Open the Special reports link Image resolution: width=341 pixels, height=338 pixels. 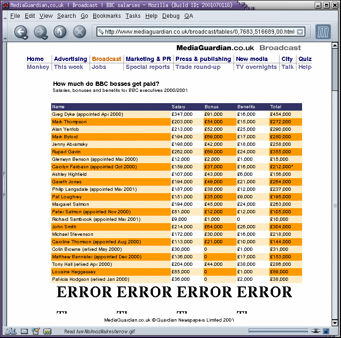tap(148, 67)
